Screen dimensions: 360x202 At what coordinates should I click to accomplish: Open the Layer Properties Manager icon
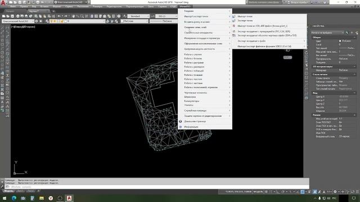tap(47, 21)
